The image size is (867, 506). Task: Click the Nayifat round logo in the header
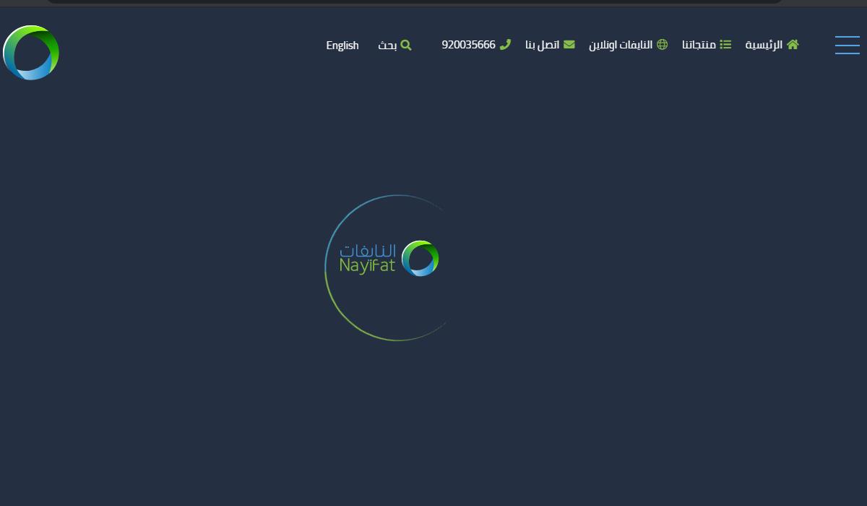[31, 53]
